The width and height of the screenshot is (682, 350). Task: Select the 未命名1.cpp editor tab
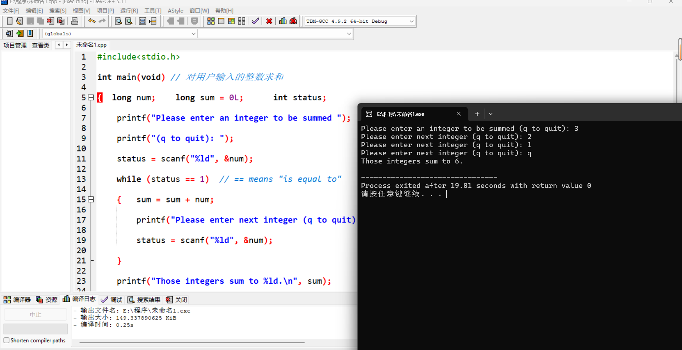pos(91,45)
